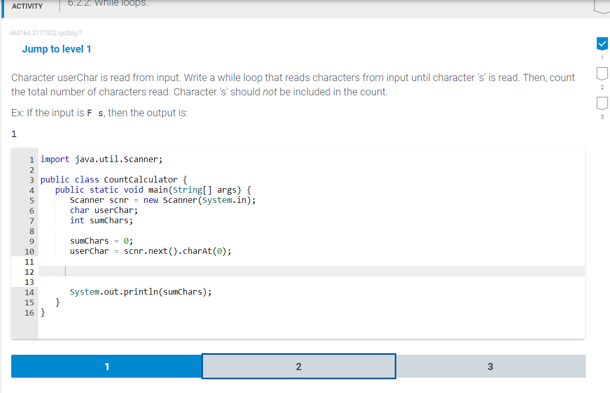The height and width of the screenshot is (393, 610).
Task: Click the empty bookmark icon below level 1
Action: pos(602,73)
